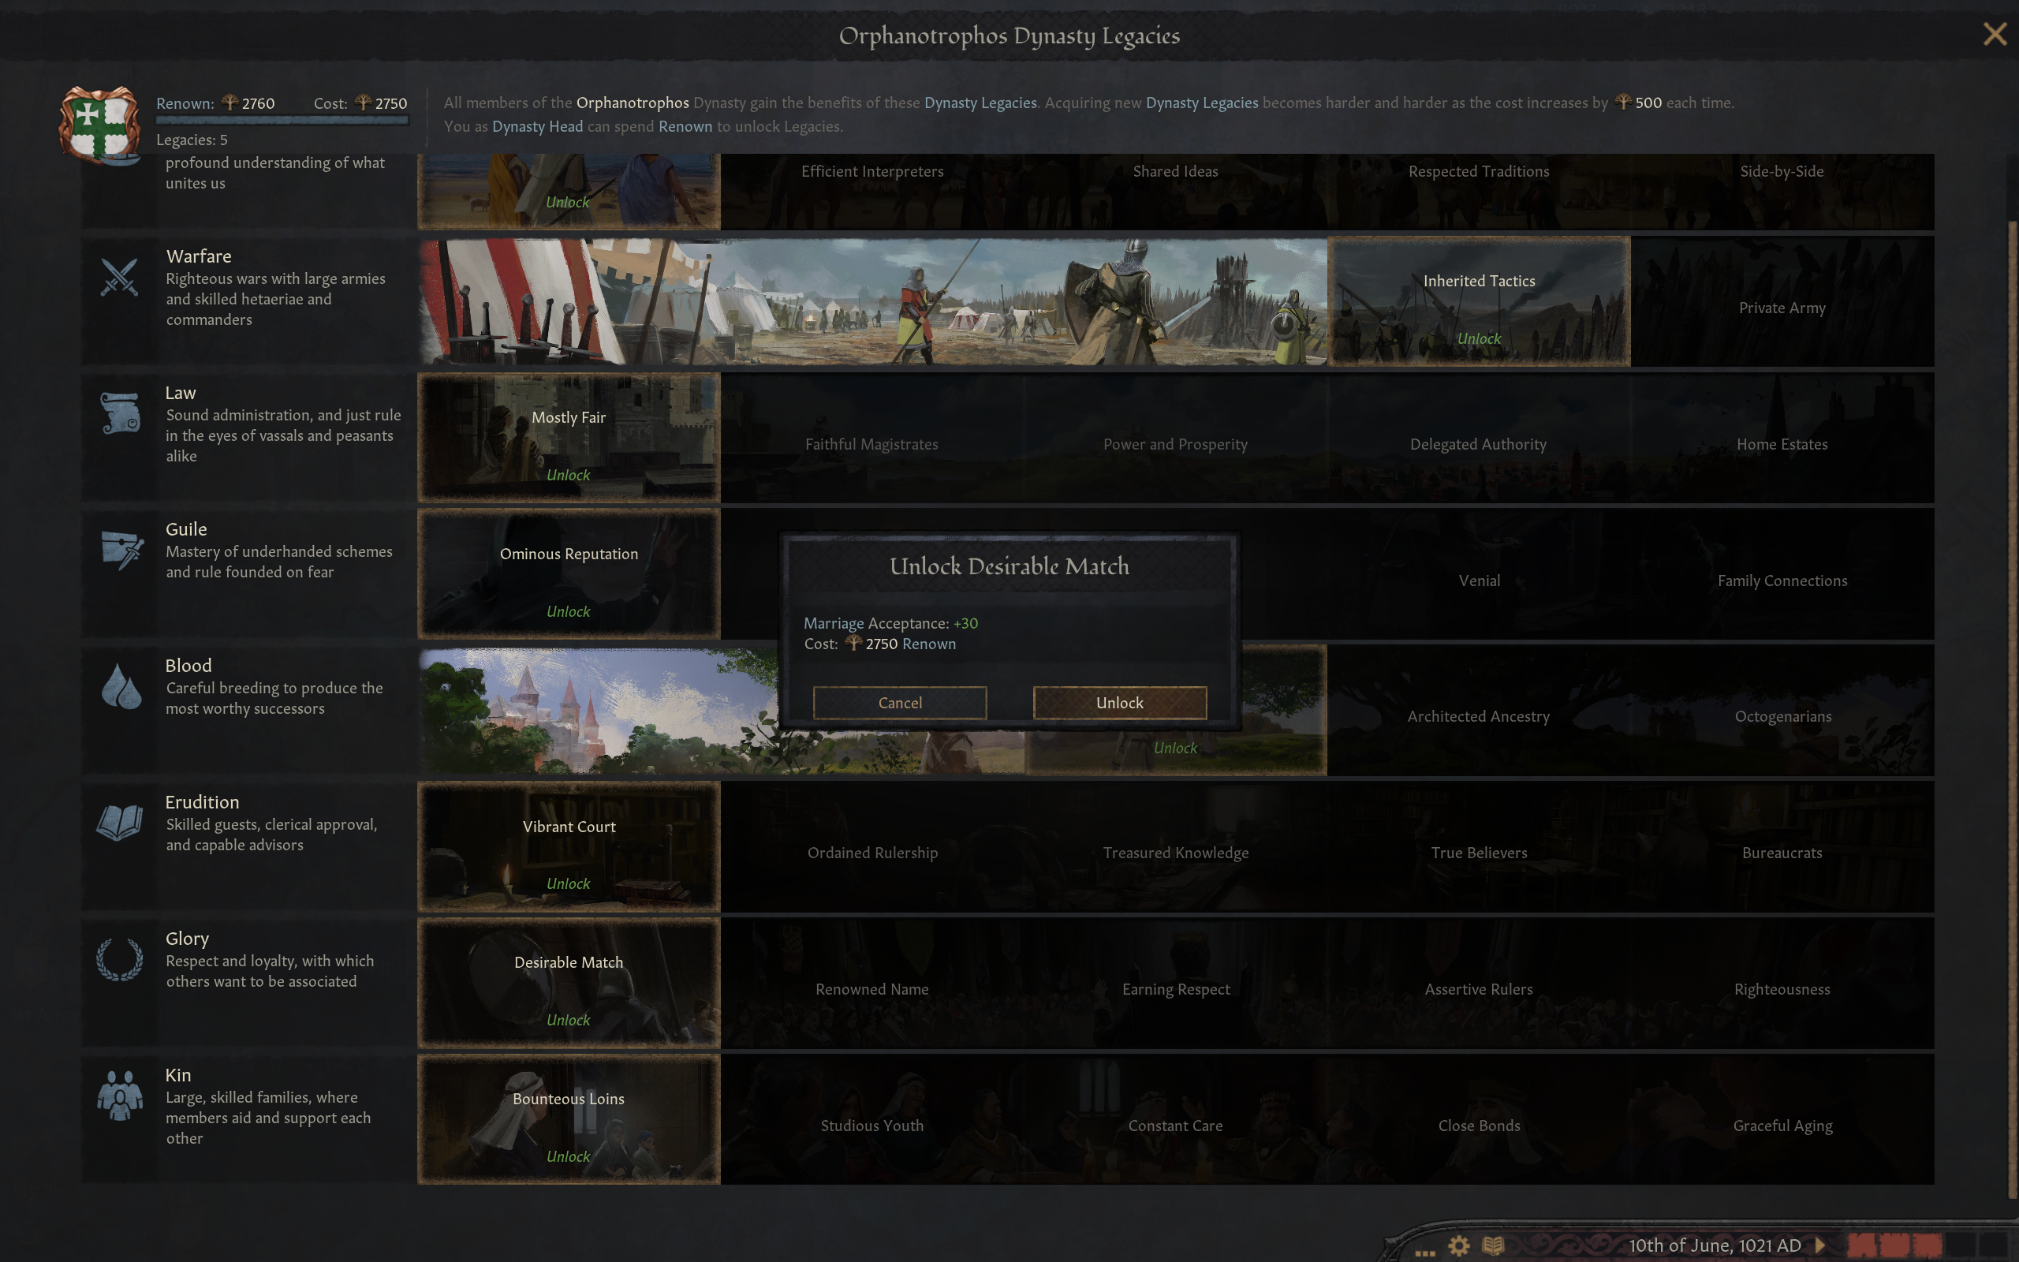Click the Warfare crossed swords icon
Viewport: 2019px width, 1262px height.
point(119,277)
